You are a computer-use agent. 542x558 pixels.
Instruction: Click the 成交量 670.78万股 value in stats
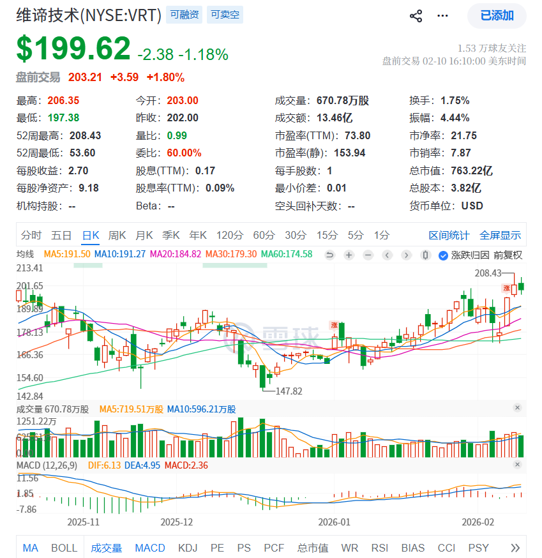coord(343,101)
